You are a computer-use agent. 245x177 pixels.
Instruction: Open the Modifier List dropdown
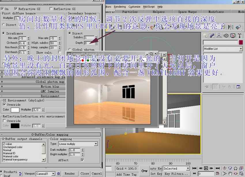223,49
